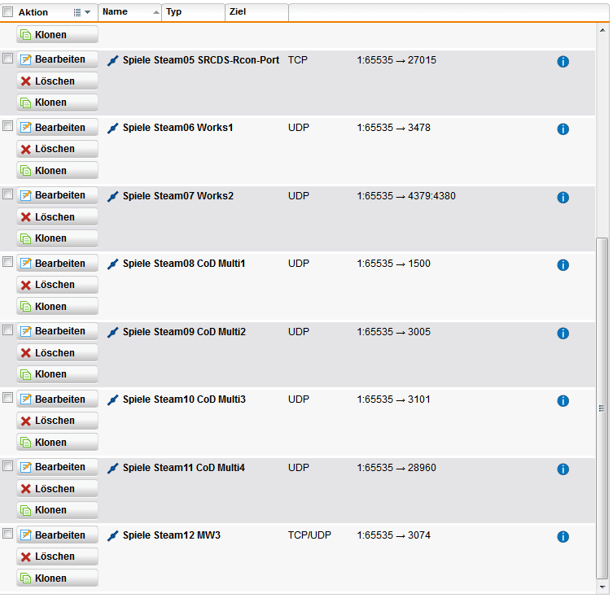View info icon for Steam12 MW3

click(563, 537)
